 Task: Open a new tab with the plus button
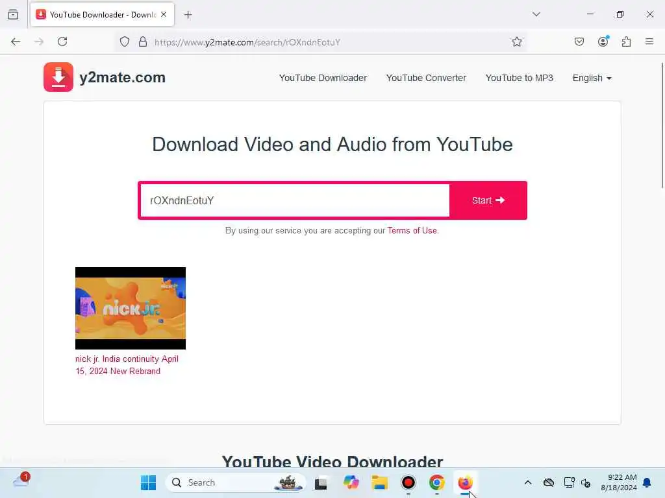188,15
